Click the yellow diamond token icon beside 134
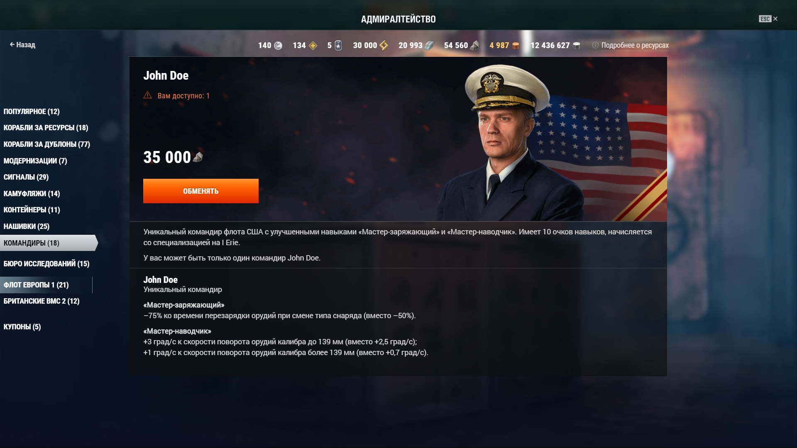797x448 pixels. click(313, 46)
